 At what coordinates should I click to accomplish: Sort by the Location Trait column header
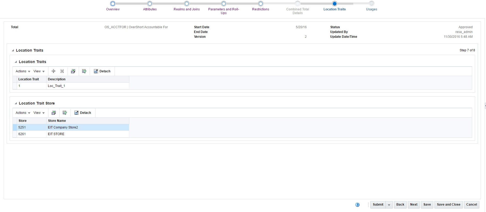(x=32, y=79)
